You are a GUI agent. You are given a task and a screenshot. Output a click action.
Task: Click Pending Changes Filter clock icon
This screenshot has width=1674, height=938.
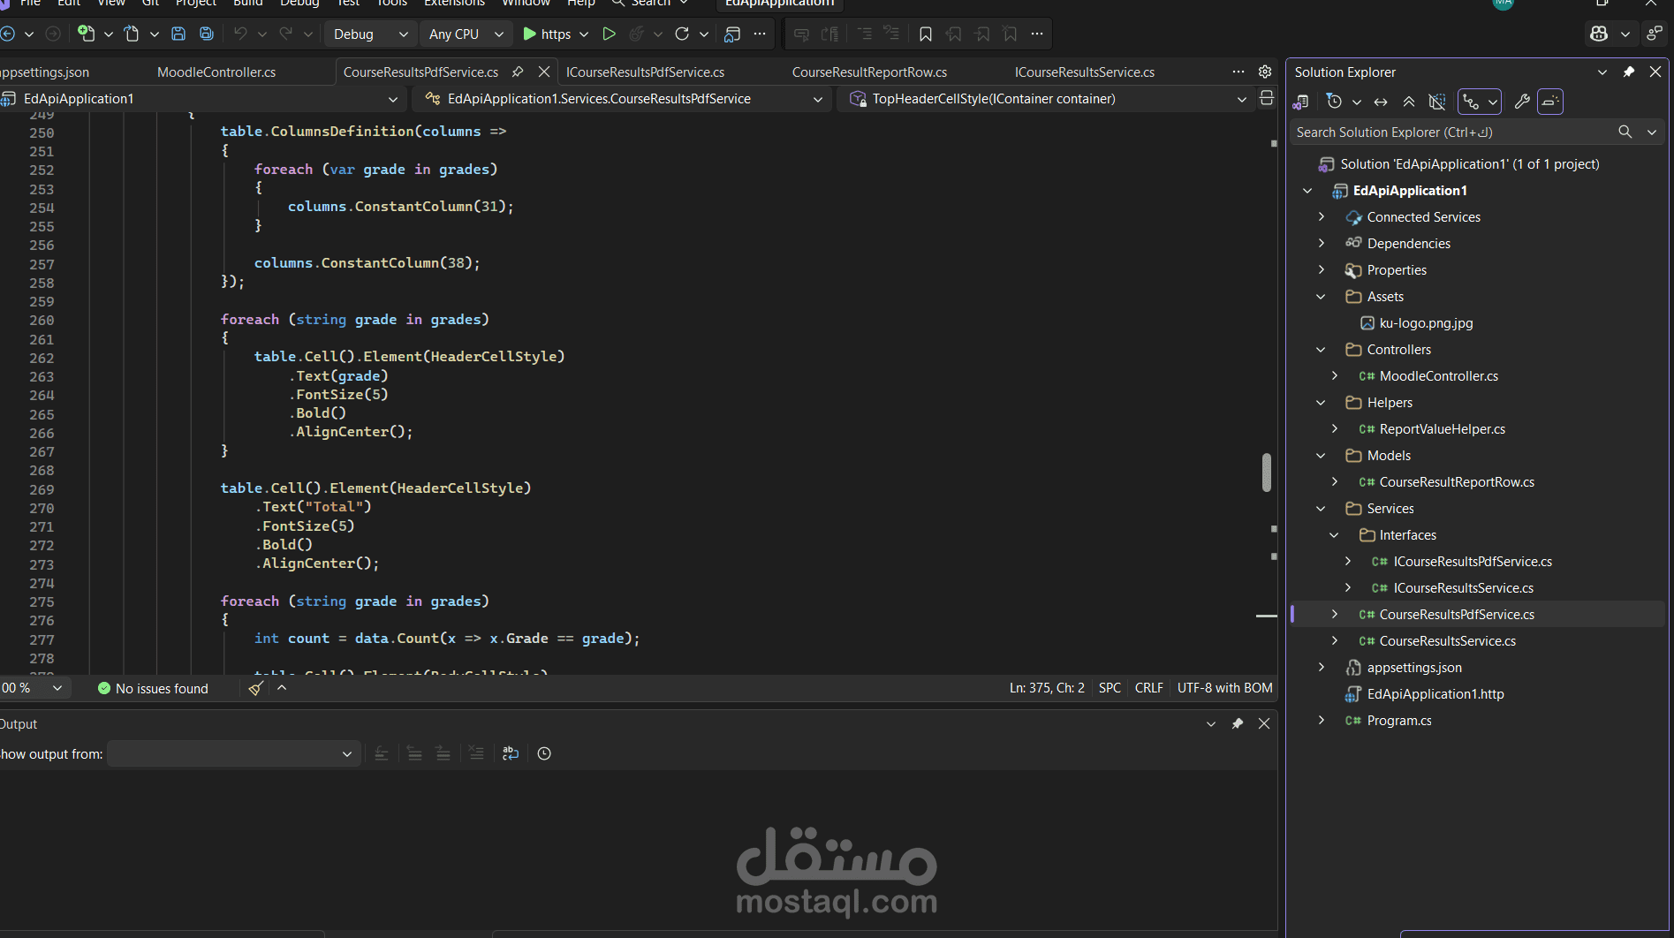(1335, 102)
